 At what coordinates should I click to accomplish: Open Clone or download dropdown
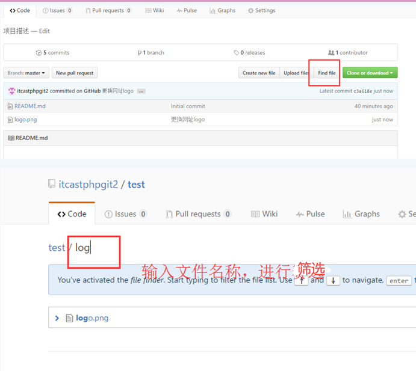(370, 73)
